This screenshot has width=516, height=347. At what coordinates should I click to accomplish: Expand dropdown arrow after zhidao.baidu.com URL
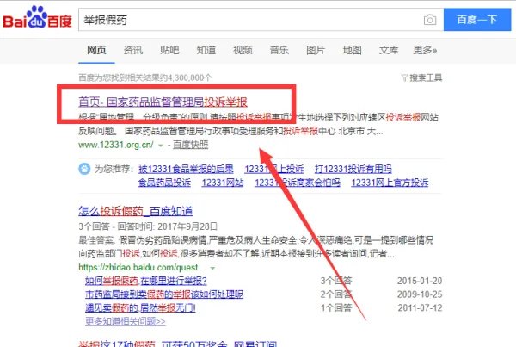tap(212, 268)
